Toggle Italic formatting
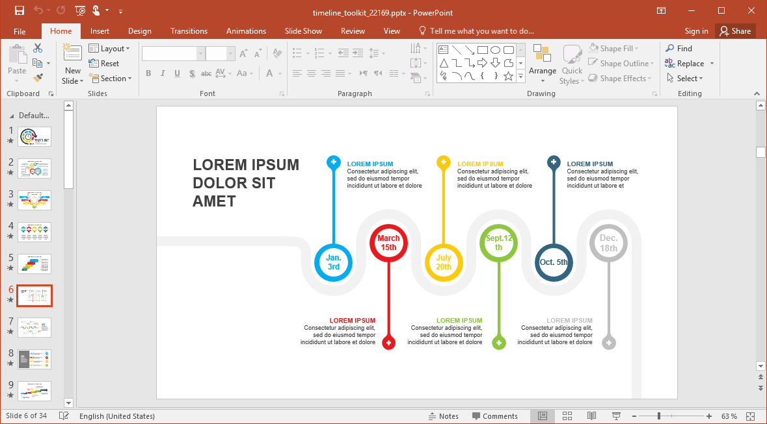 point(163,74)
